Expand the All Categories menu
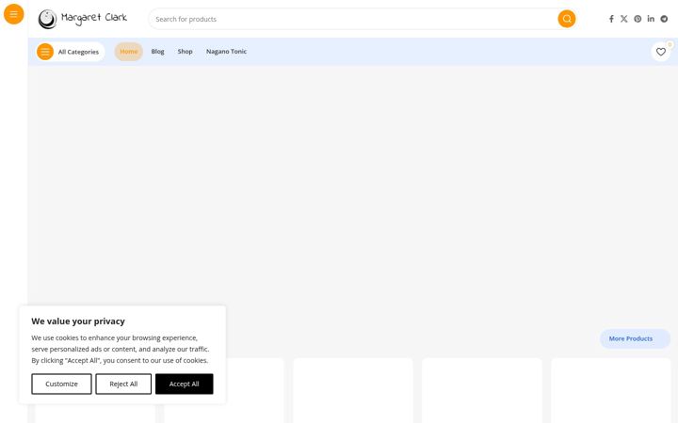The width and height of the screenshot is (678, 423). pyautogui.click(x=70, y=52)
